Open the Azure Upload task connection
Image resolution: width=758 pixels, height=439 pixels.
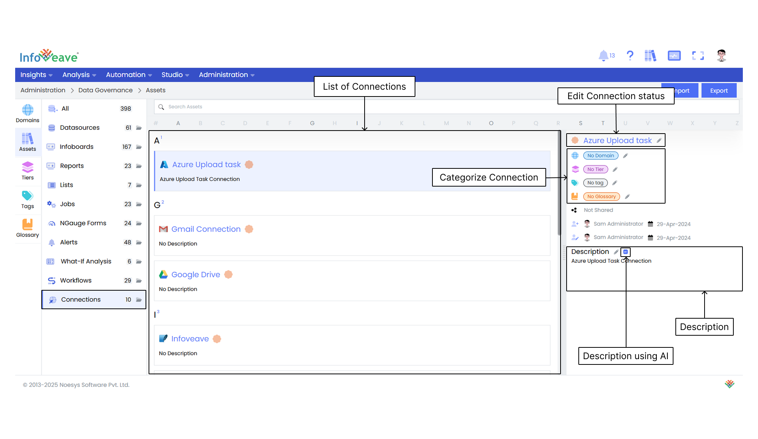tap(207, 165)
